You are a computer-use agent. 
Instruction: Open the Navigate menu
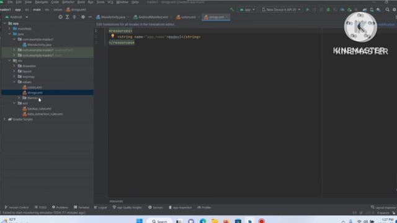42,2
